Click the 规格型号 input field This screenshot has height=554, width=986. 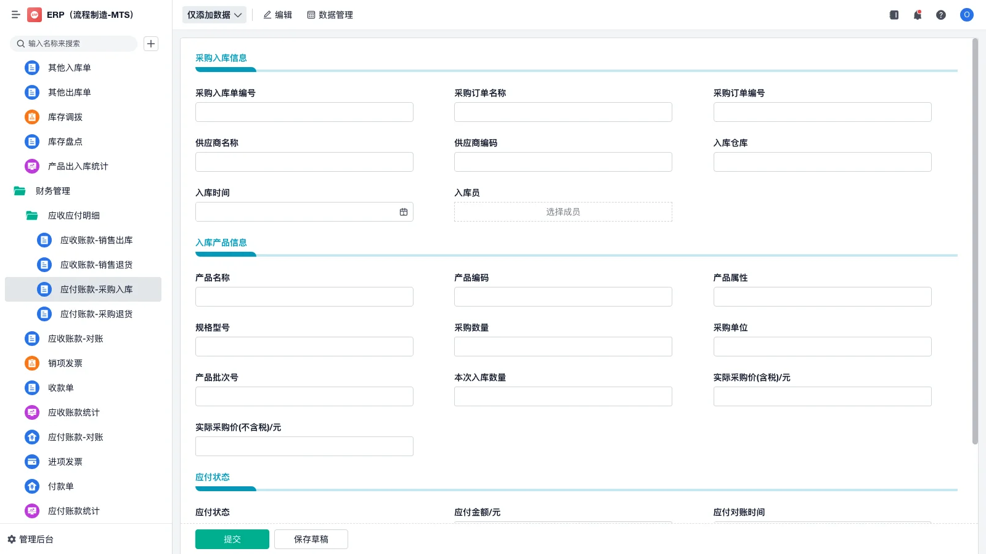pyautogui.click(x=304, y=347)
